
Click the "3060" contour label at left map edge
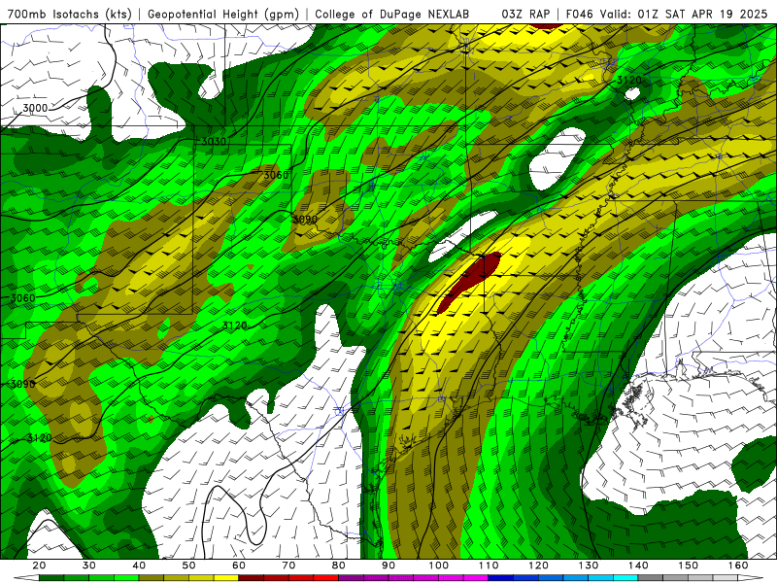point(22,298)
